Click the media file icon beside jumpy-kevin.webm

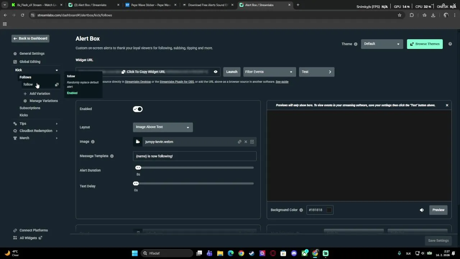click(138, 142)
